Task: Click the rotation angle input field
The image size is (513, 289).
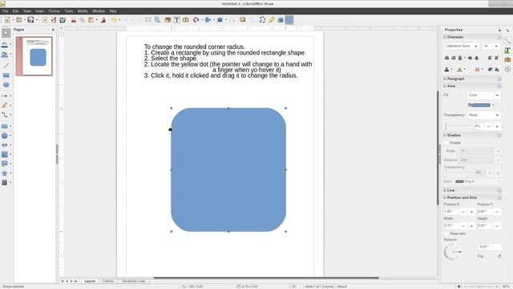Action: pos(489,246)
